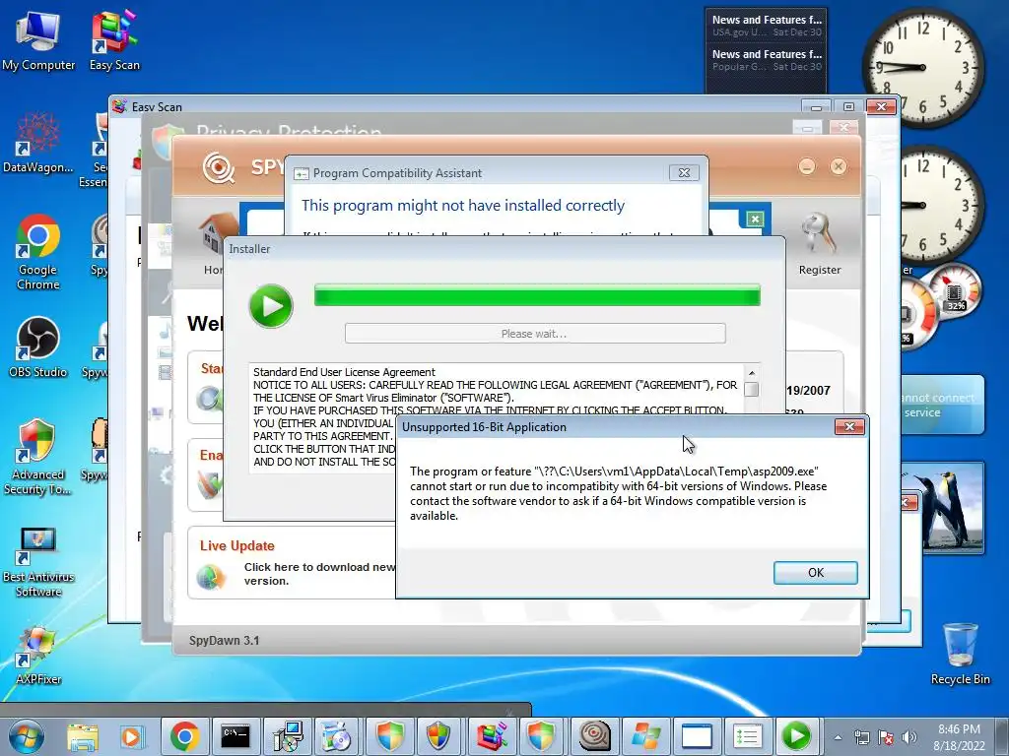Screen dimensions: 1009x756
Task: Click the network tray icon
Action: tap(861, 737)
